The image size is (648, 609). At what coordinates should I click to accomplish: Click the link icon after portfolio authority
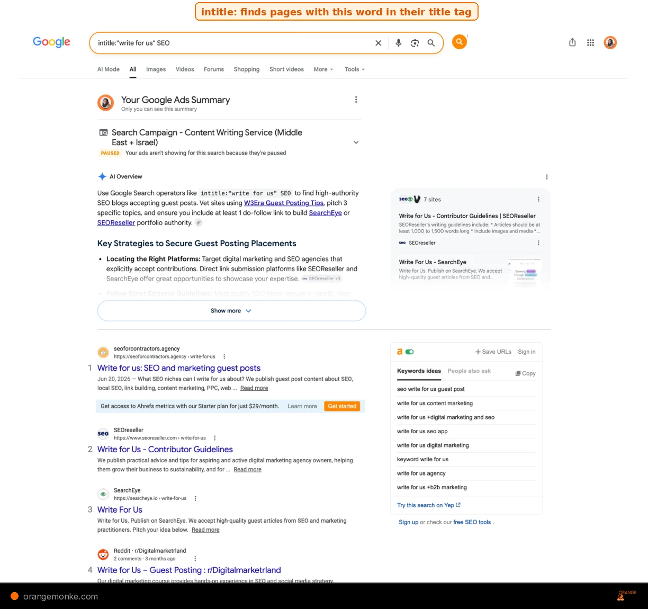pyautogui.click(x=199, y=223)
